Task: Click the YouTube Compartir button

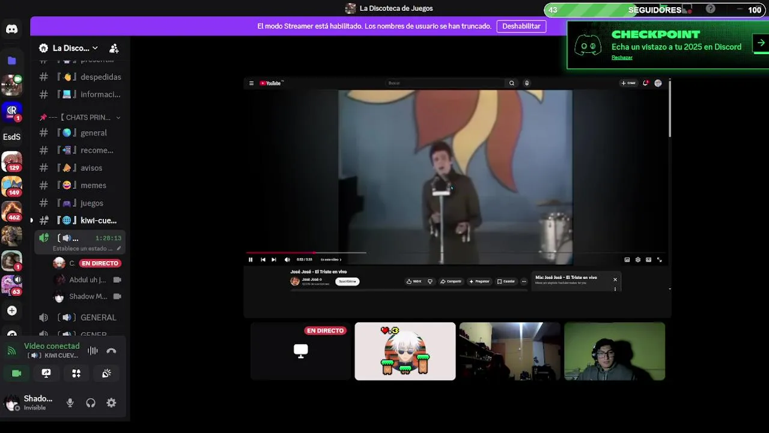Action: pos(451,281)
